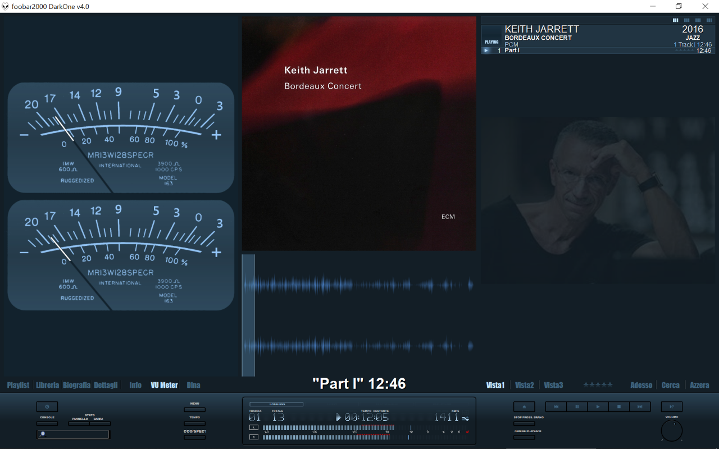Viewport: 719px width, 449px height.
Task: Skip to the next track
Action: tap(640, 407)
